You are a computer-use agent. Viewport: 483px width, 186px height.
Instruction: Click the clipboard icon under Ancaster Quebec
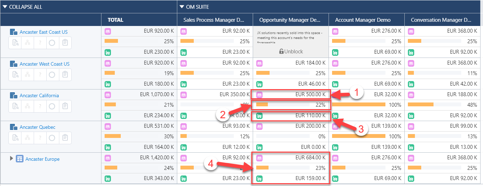[65, 138]
